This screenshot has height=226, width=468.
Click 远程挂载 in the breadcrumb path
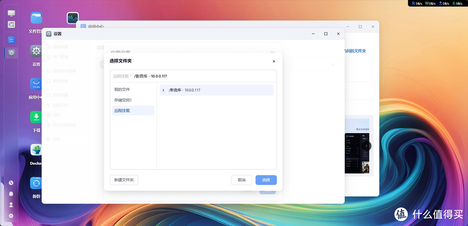click(x=120, y=76)
